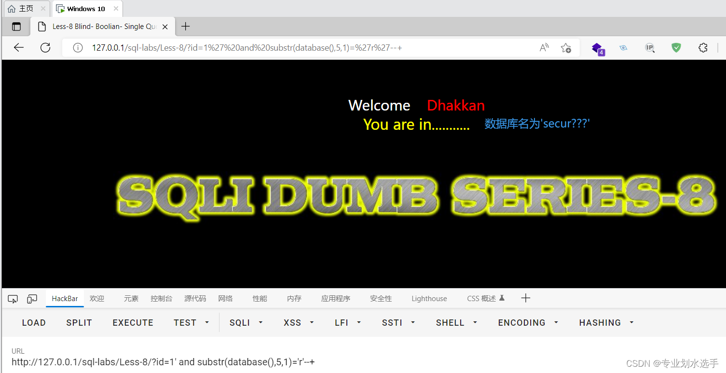
Task: Reload the page with the refresh icon
Action: [x=45, y=48]
